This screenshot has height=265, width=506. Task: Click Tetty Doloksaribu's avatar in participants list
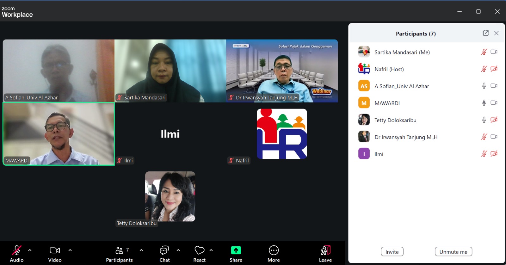pos(364,120)
